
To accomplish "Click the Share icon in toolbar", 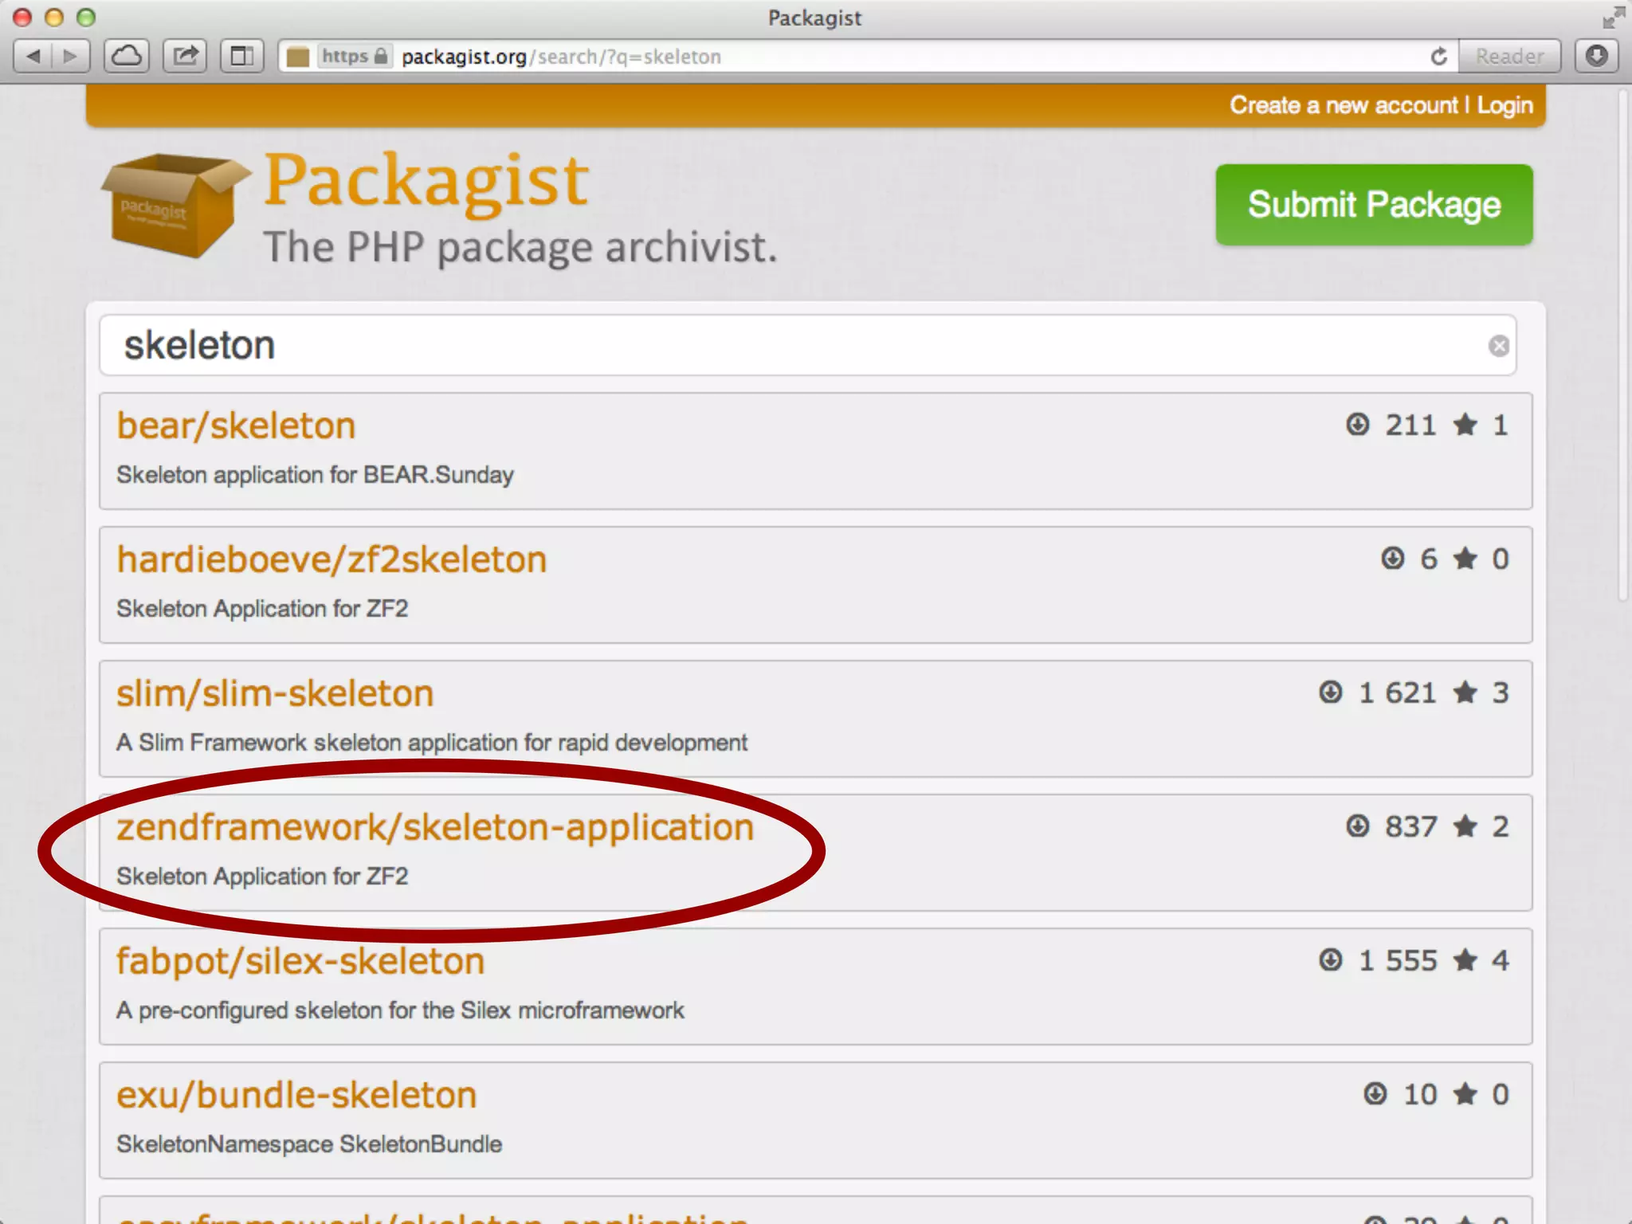I will tap(185, 57).
